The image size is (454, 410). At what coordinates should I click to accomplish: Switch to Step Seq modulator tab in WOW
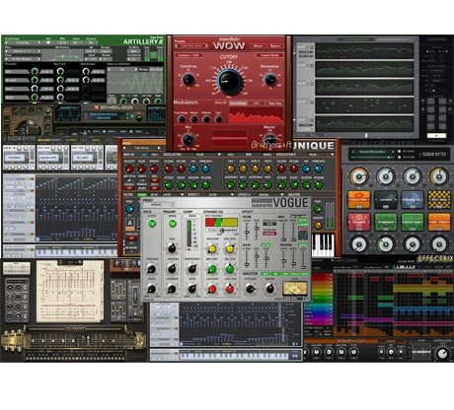(275, 103)
